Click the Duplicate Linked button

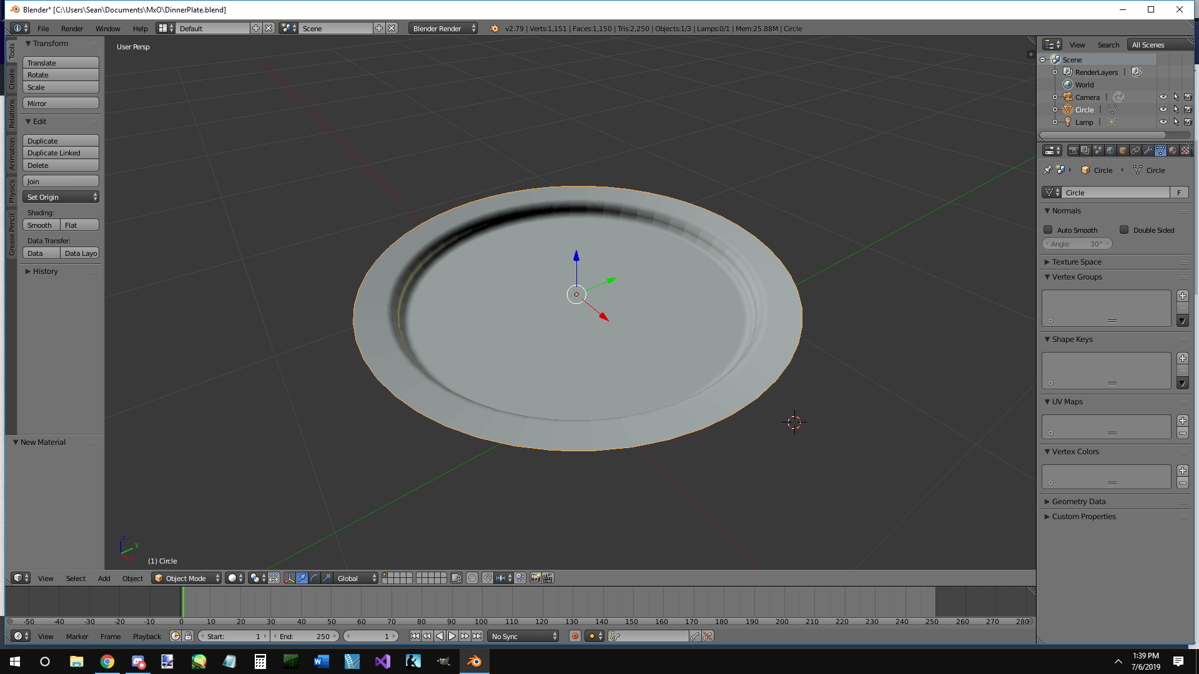[x=61, y=153]
